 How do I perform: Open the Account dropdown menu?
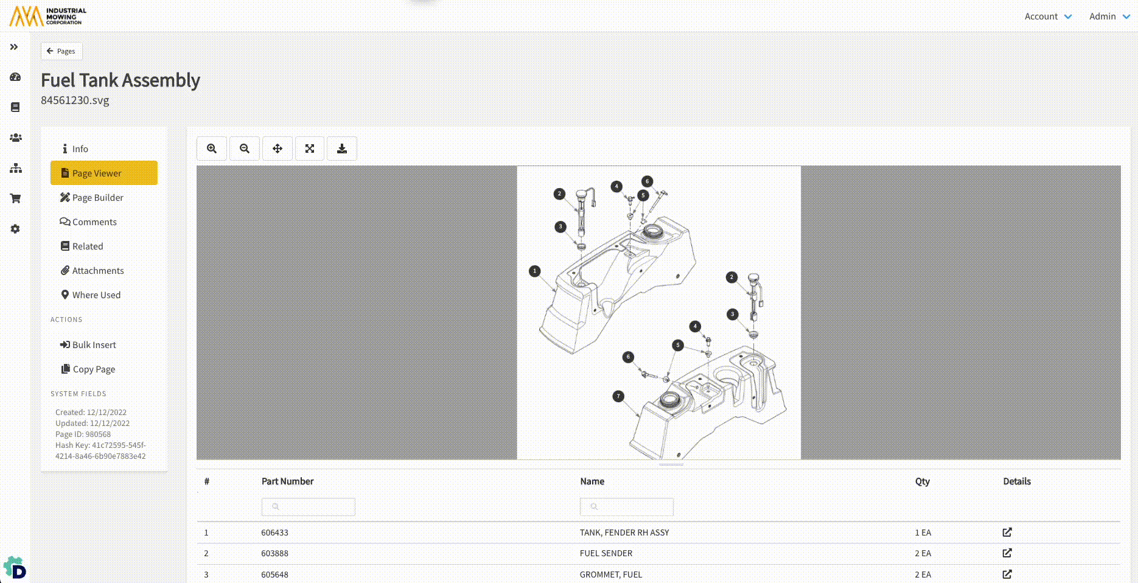pyautogui.click(x=1047, y=16)
